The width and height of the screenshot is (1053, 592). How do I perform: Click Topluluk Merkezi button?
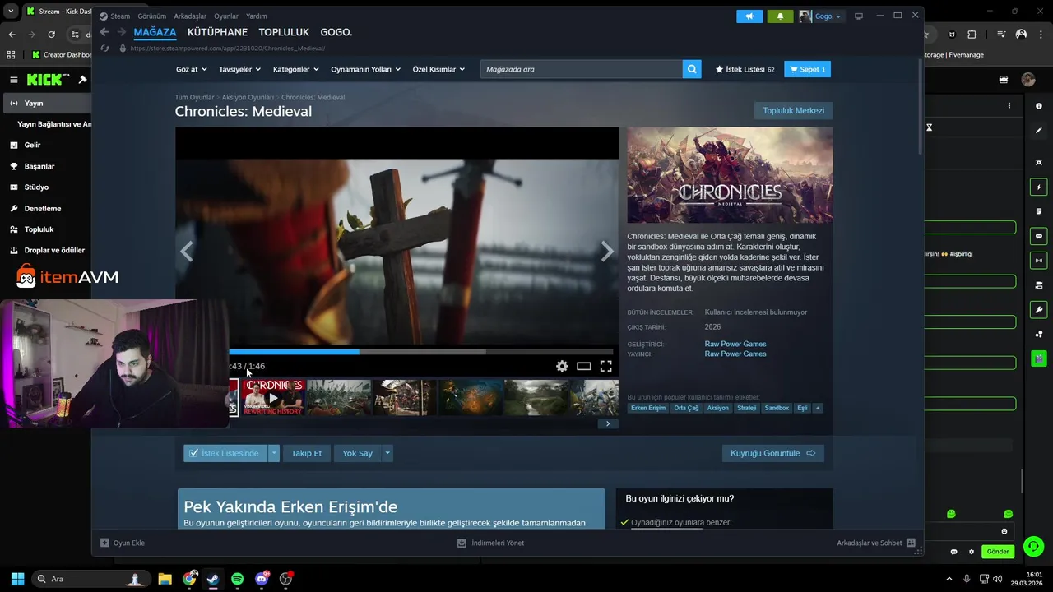793,110
